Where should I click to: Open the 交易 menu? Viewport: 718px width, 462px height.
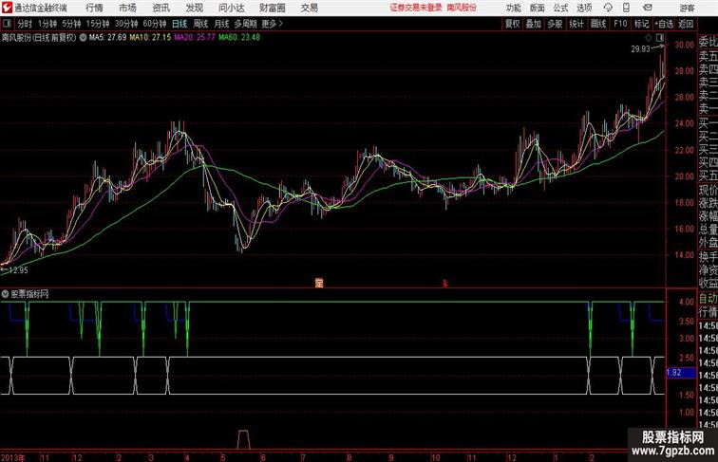click(x=309, y=8)
